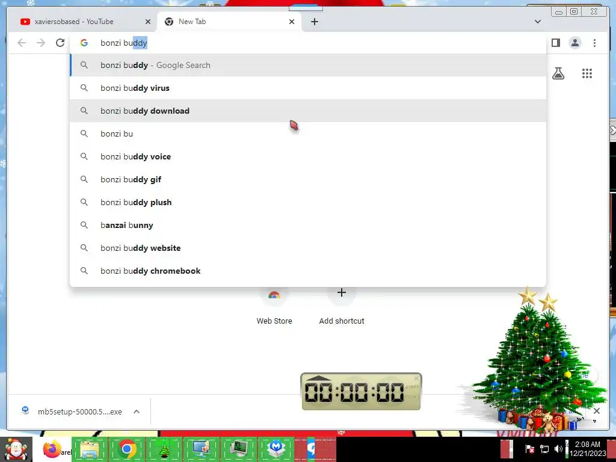Screen dimensions: 616x462
Task: Switch to the xaviersobased - YouTube tab
Action: click(x=82, y=22)
